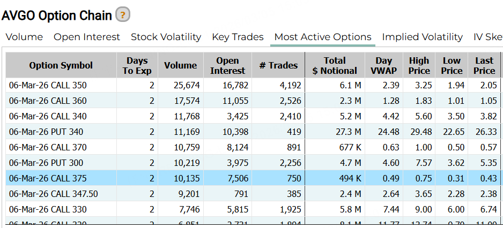Select the Most Active Options tab
The image size is (503, 228).
point(323,37)
